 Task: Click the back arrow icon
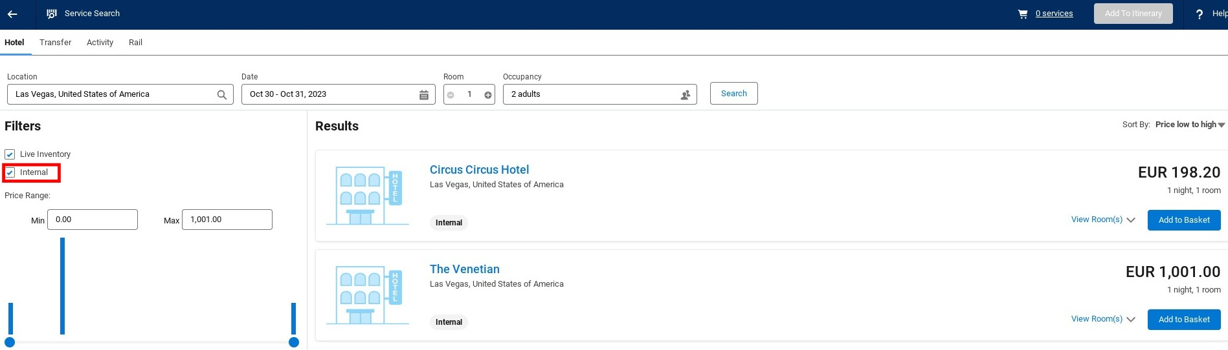[x=12, y=14]
